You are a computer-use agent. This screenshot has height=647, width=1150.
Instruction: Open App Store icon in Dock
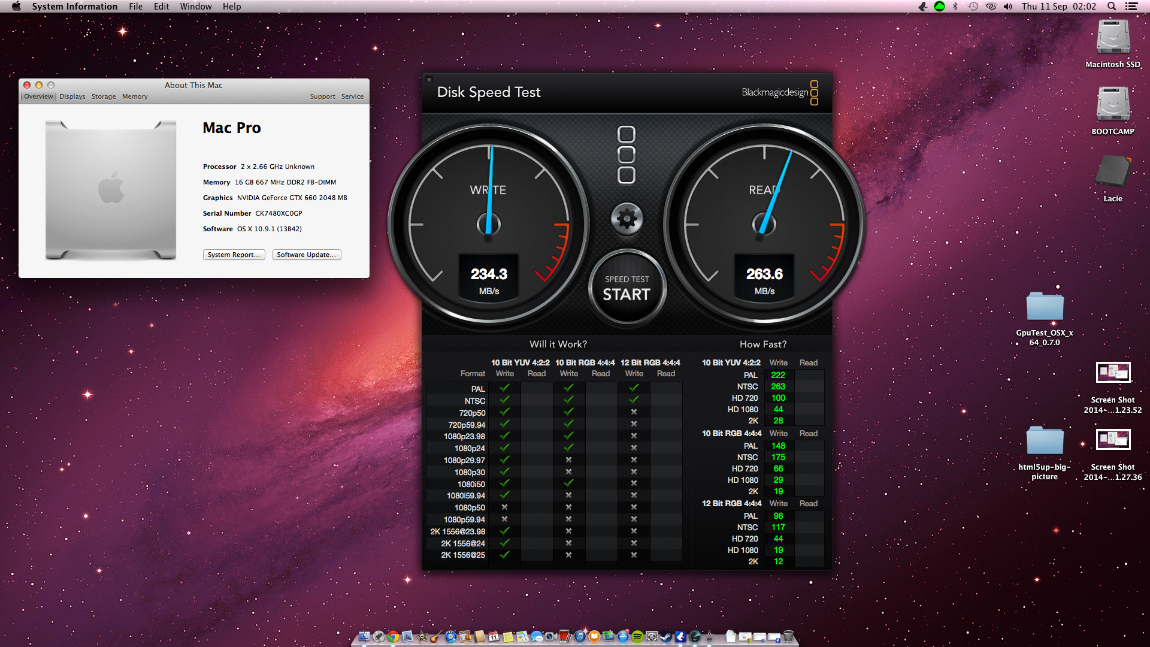pyautogui.click(x=623, y=636)
